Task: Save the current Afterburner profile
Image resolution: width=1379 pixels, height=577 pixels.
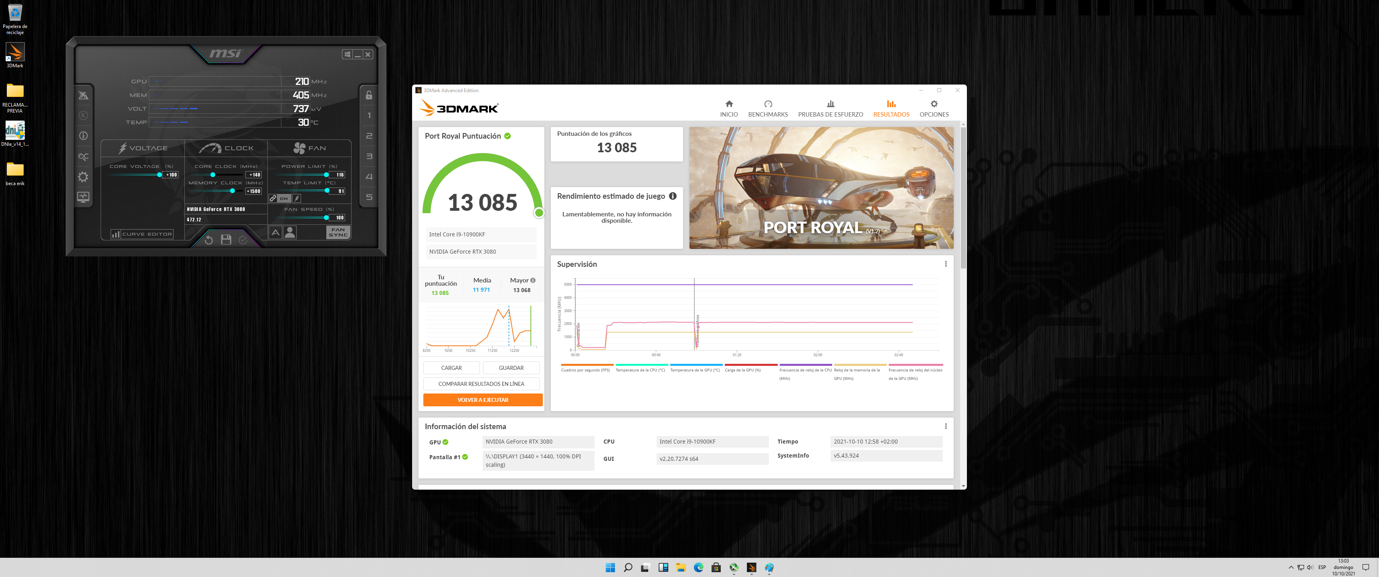Action: click(x=226, y=240)
